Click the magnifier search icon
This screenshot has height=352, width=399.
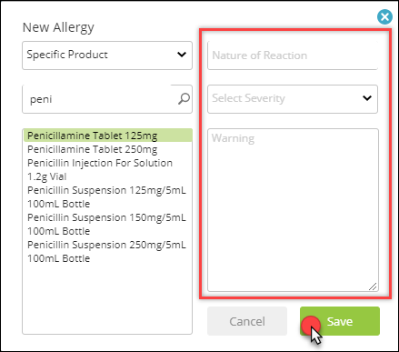tap(184, 99)
